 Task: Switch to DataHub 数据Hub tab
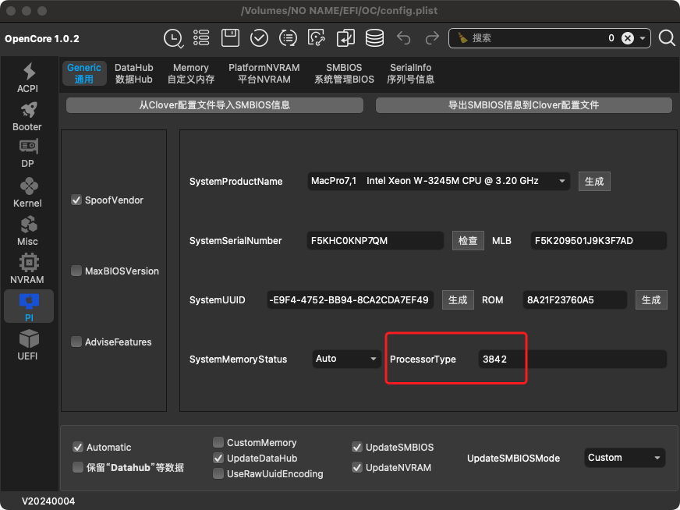coord(134,73)
